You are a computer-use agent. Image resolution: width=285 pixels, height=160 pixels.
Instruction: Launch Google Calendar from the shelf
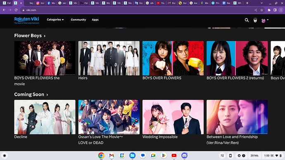pyautogui.click(x=122, y=155)
